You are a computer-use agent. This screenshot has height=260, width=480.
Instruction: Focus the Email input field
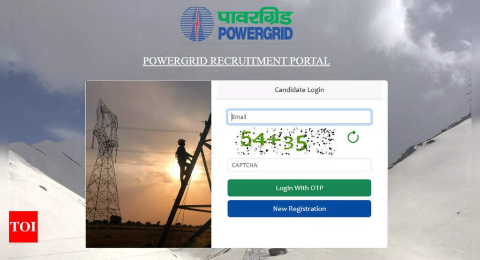point(299,117)
